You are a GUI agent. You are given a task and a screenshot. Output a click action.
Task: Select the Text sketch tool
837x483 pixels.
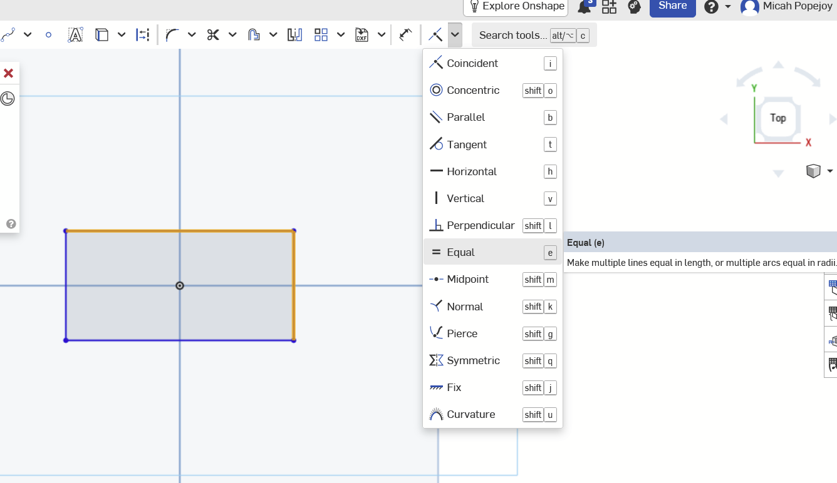tap(75, 35)
